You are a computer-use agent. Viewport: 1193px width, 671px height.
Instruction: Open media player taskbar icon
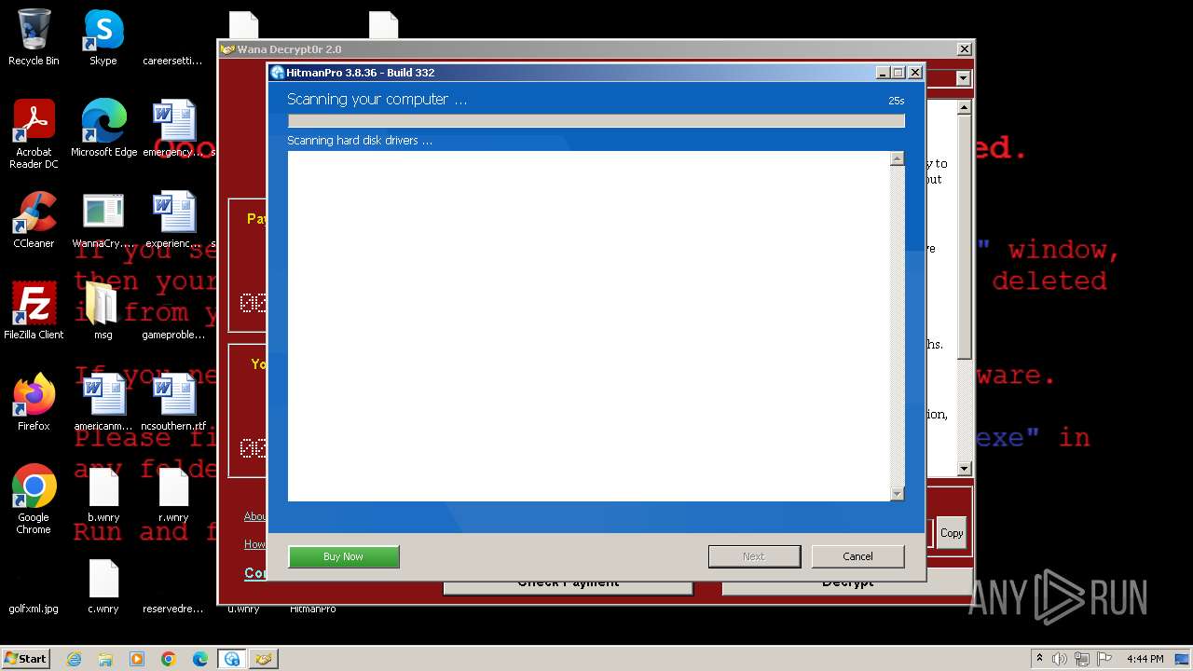pos(137,659)
